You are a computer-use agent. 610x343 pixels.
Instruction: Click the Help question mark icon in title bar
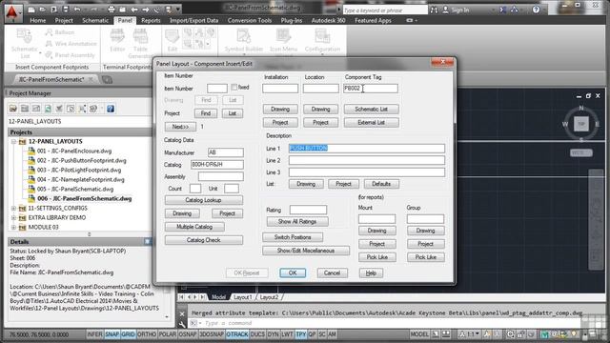(x=536, y=10)
